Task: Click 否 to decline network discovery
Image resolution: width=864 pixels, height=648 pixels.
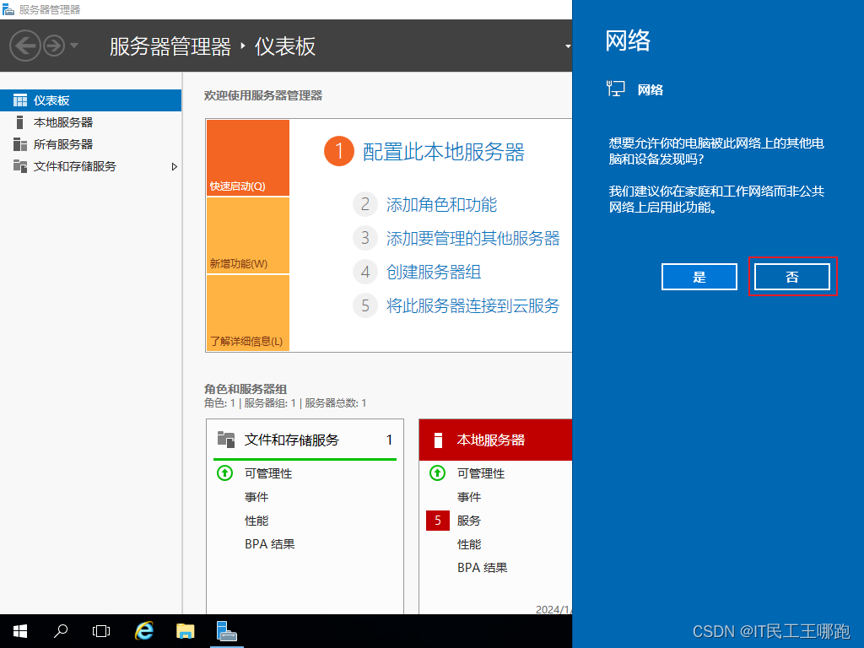Action: [x=792, y=277]
